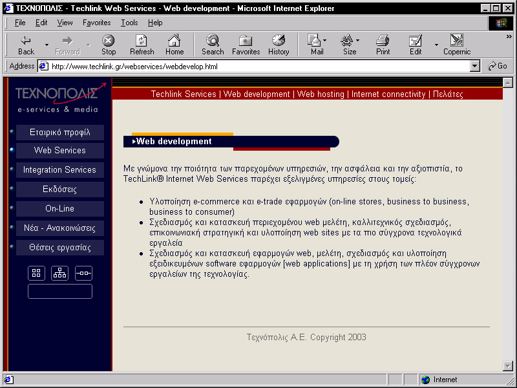
Task: Click the scrollbar down arrow
Action: coord(508,365)
